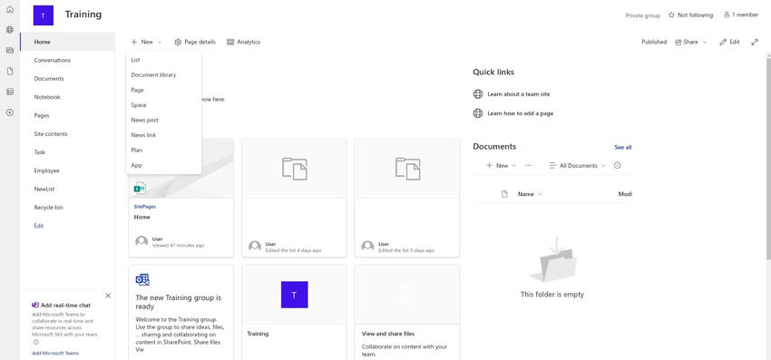Open the My files page icon in the app bar

click(10, 72)
